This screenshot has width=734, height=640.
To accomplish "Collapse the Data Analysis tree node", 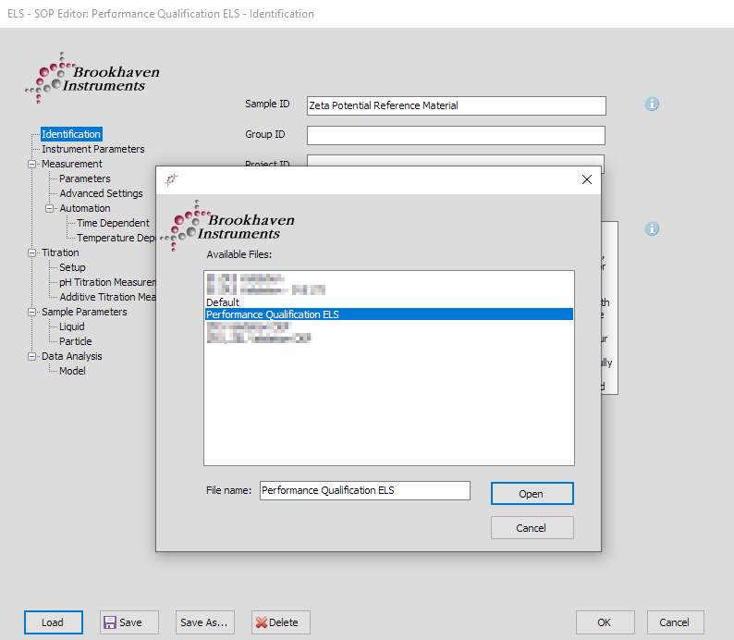I will coord(32,356).
